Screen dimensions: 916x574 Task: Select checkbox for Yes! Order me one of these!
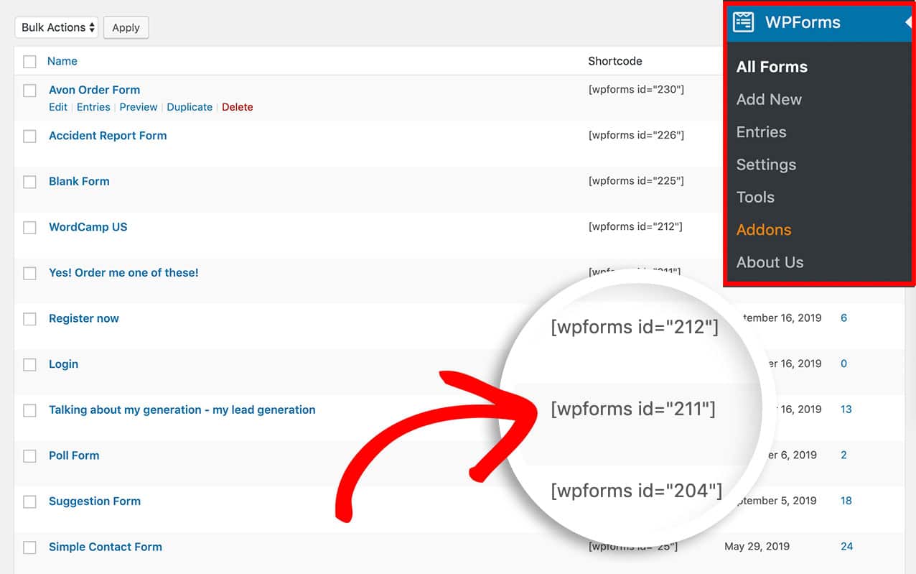29,274
